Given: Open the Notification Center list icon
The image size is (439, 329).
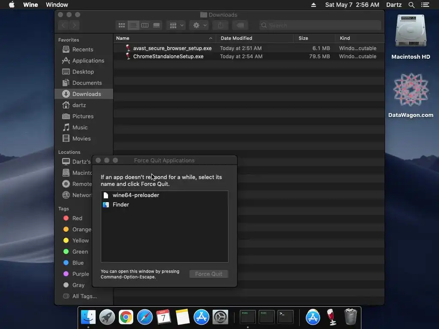Looking at the screenshot, I should pyautogui.click(x=425, y=5).
